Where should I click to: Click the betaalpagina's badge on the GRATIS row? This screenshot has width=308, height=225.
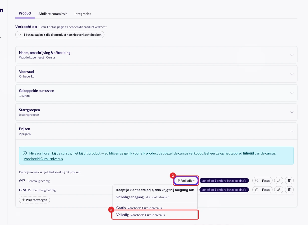[224, 190]
